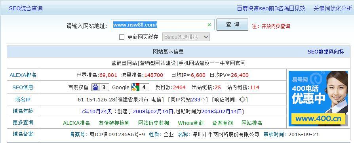Click IP address 61.154.126.28

point(96,100)
